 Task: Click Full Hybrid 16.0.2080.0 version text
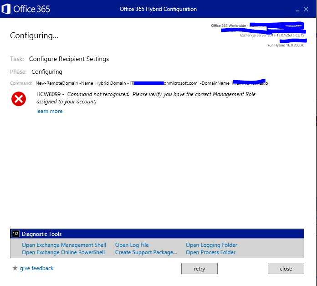pos(286,45)
